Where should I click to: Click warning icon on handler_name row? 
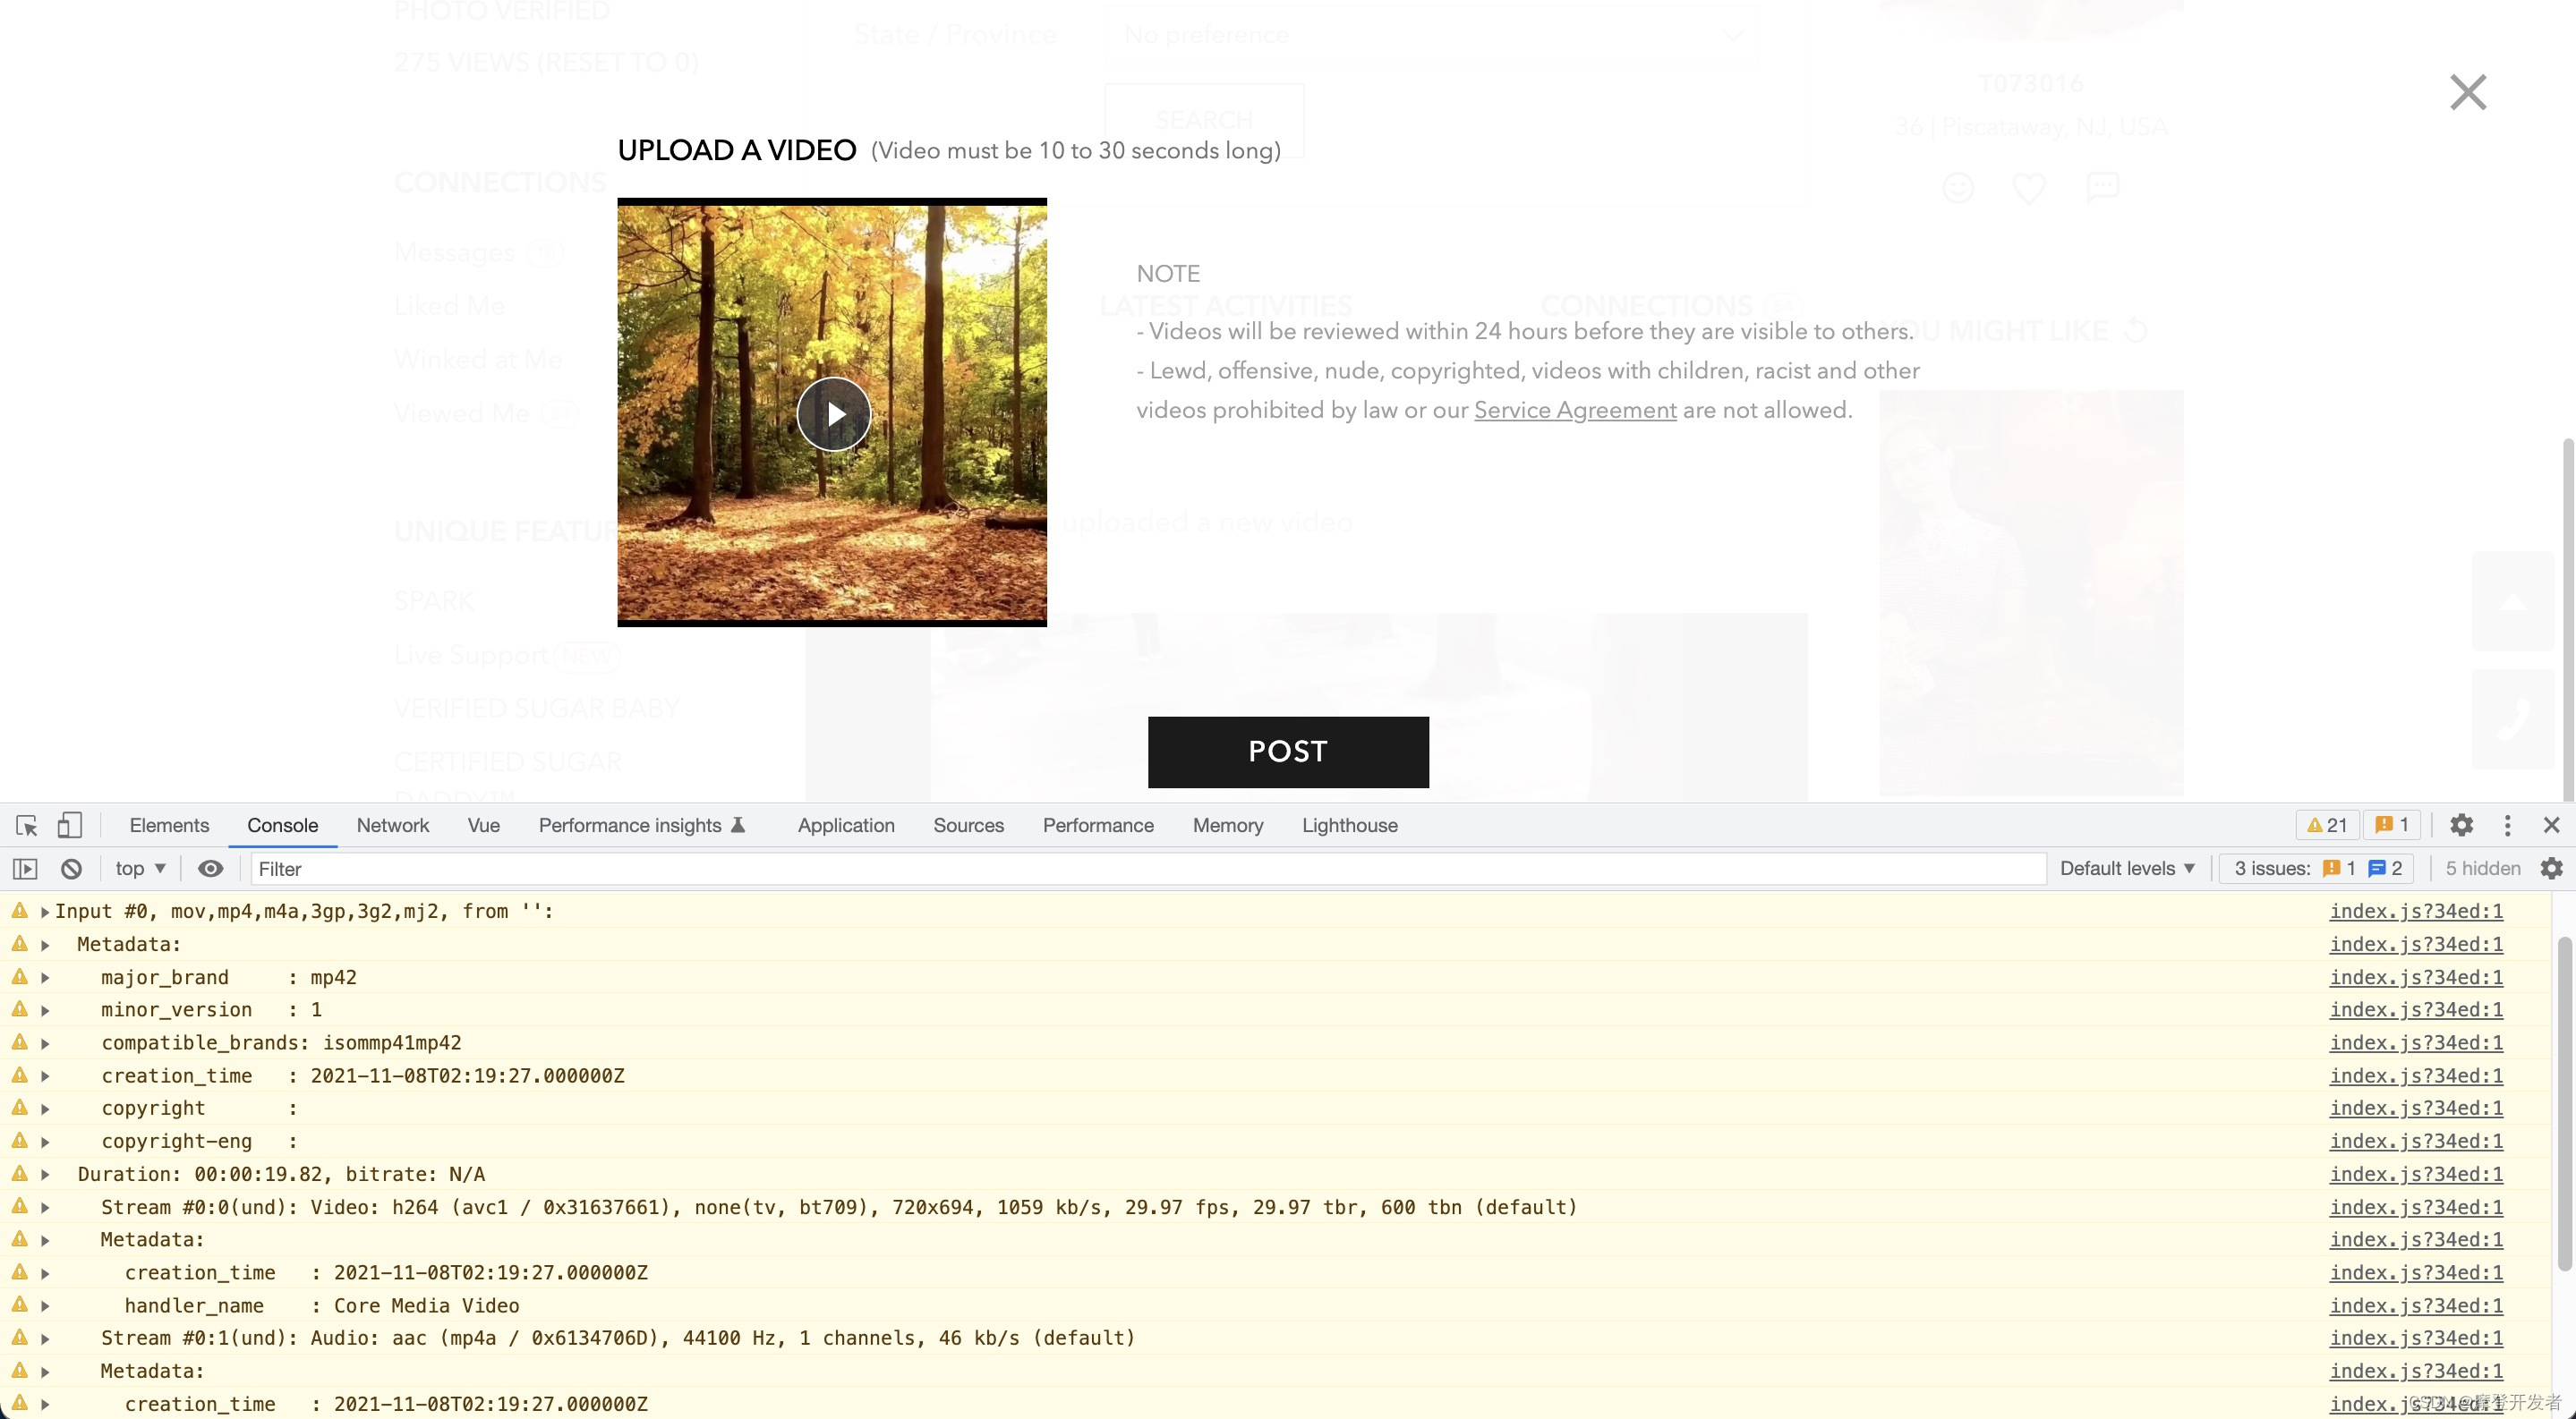point(19,1305)
